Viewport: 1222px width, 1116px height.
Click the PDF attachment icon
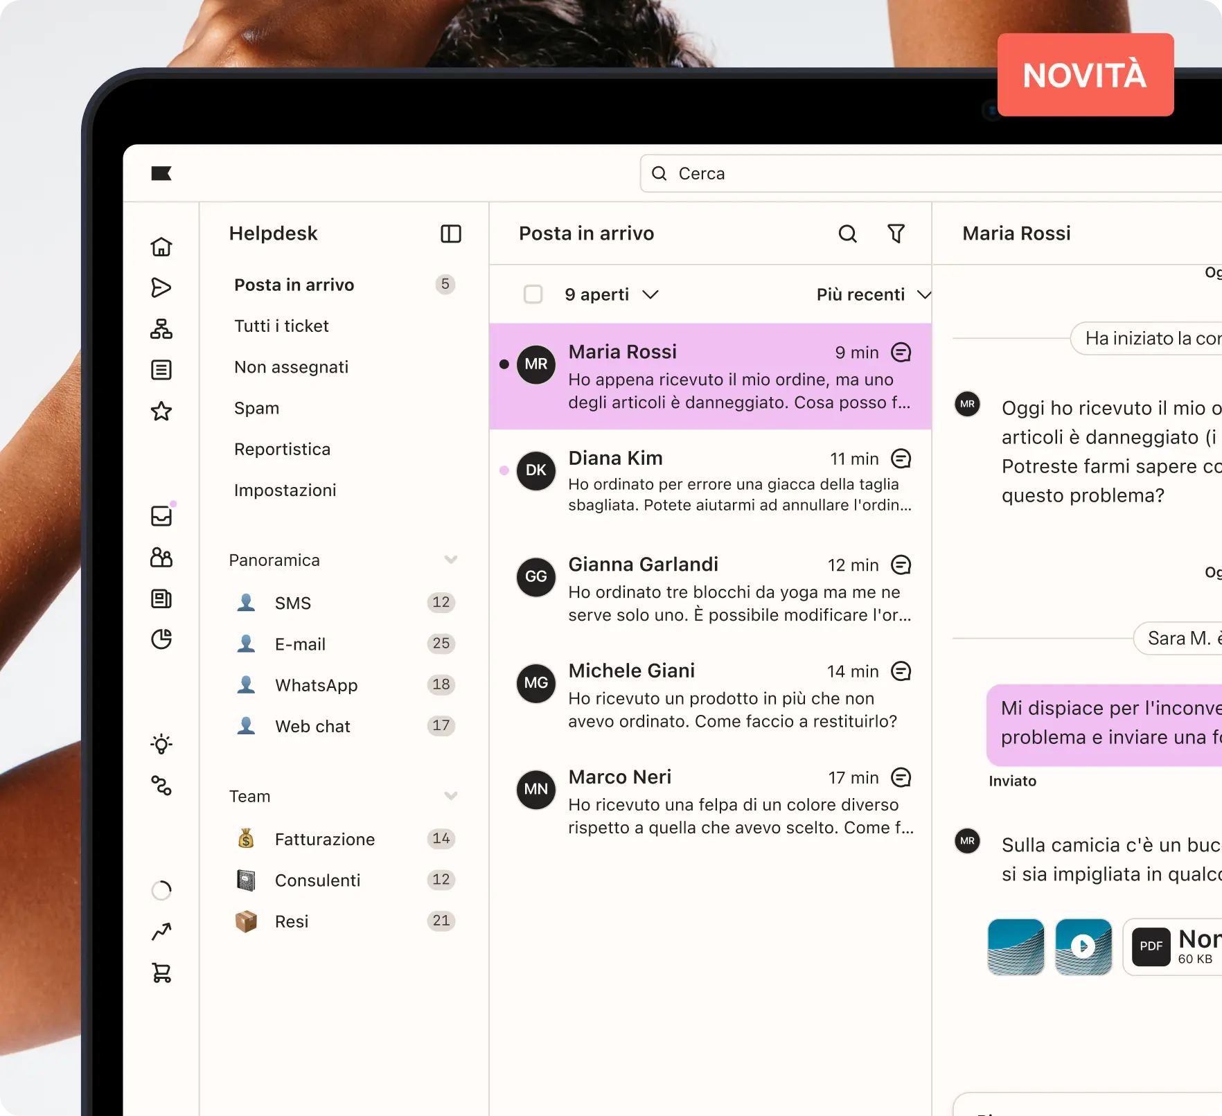click(1151, 946)
